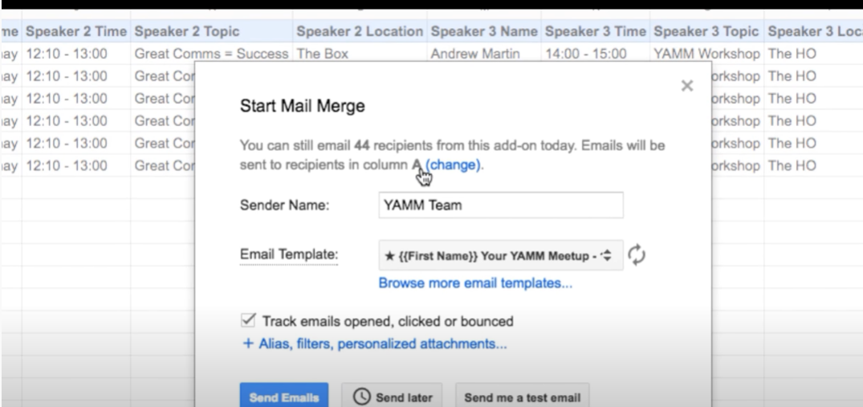Close the Start Mail Merge dialog

(x=687, y=86)
